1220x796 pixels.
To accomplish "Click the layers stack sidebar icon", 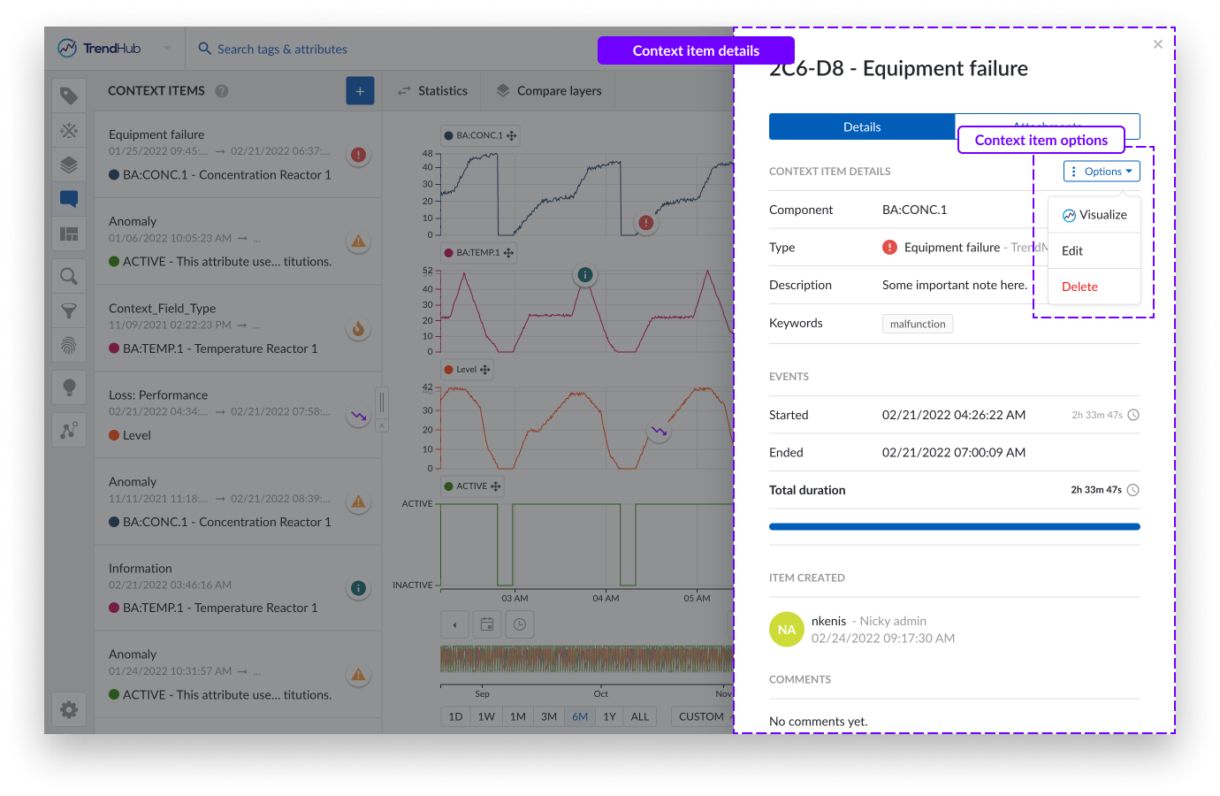I will pyautogui.click(x=69, y=165).
